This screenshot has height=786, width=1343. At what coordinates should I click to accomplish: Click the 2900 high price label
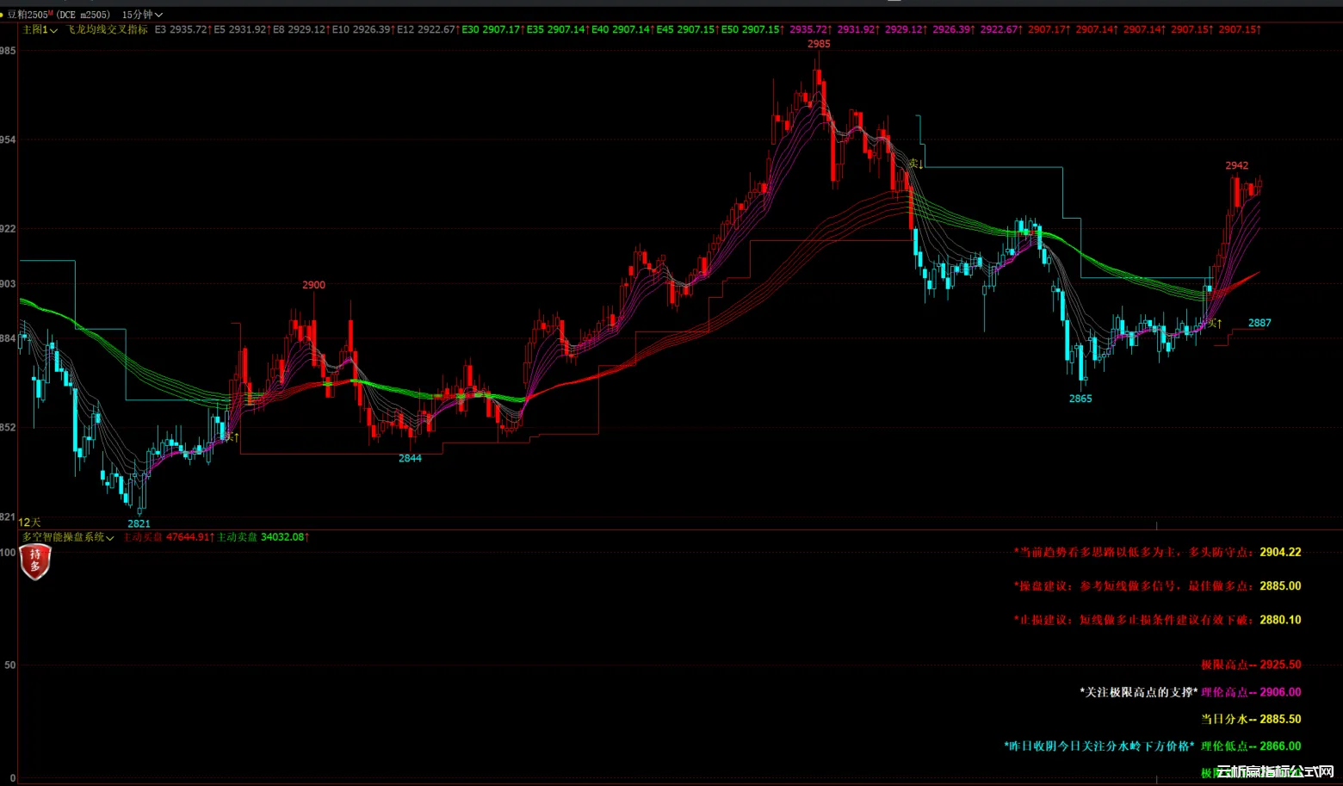click(313, 285)
